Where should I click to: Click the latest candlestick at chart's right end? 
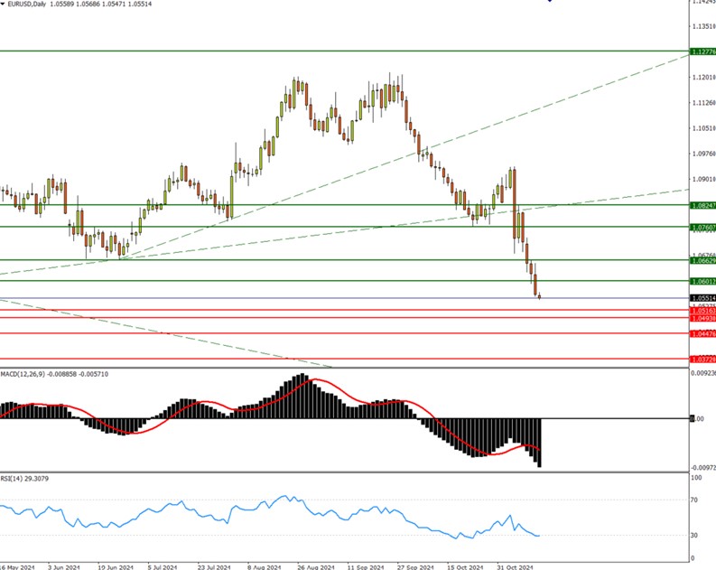pyautogui.click(x=539, y=295)
